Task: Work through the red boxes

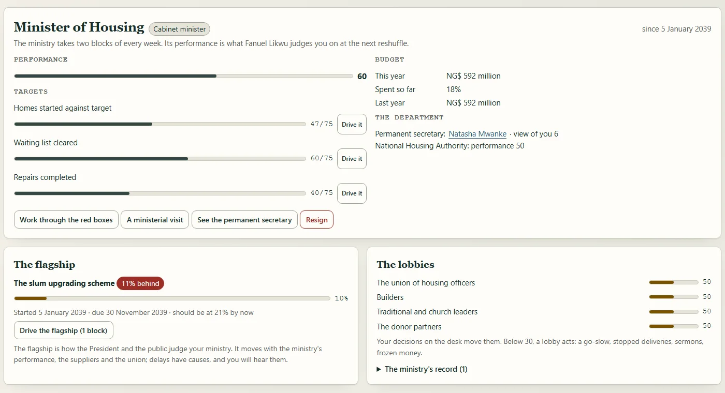Action: point(66,220)
